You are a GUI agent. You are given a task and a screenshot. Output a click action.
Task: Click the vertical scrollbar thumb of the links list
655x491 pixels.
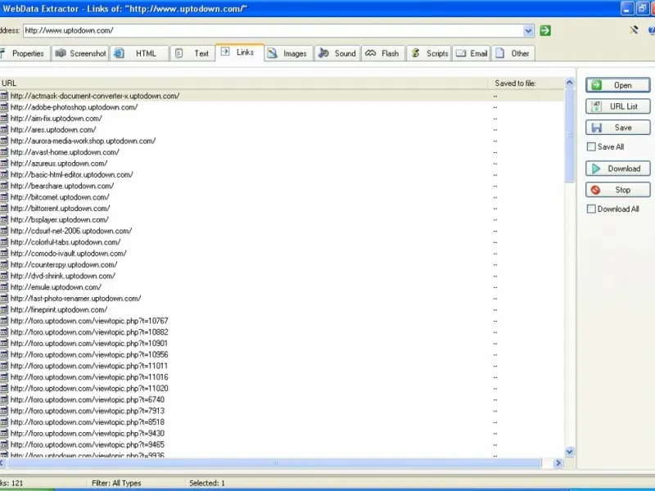569,135
